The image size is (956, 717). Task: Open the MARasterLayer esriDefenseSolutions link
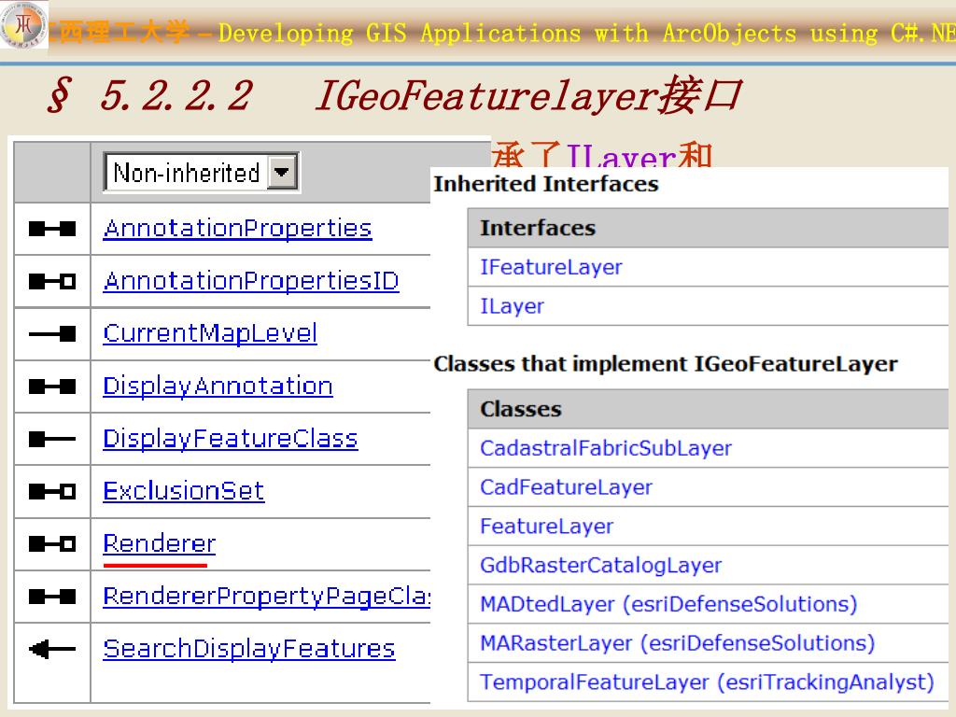pos(678,643)
